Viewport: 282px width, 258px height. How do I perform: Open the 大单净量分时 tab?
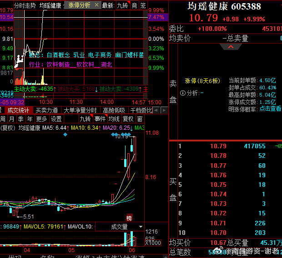pos(80,110)
